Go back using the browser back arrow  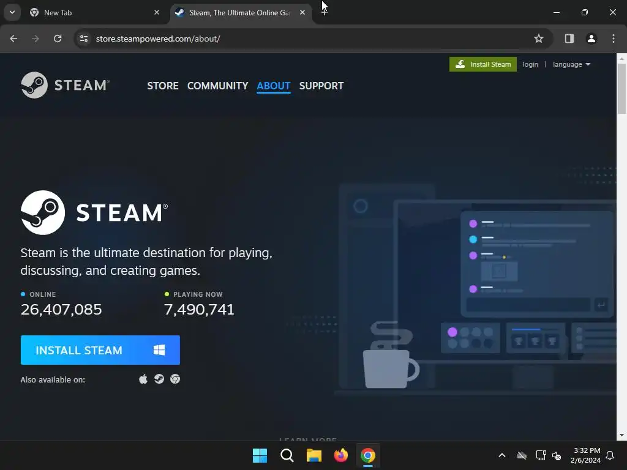13,39
